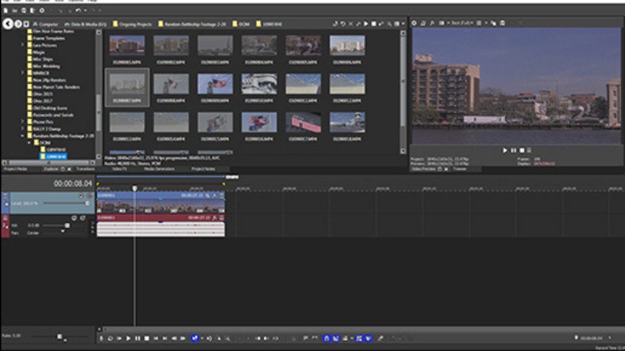This screenshot has width=625, height=351.
Task: Select the highlighted gray building clip thumbnail
Action: point(127,87)
